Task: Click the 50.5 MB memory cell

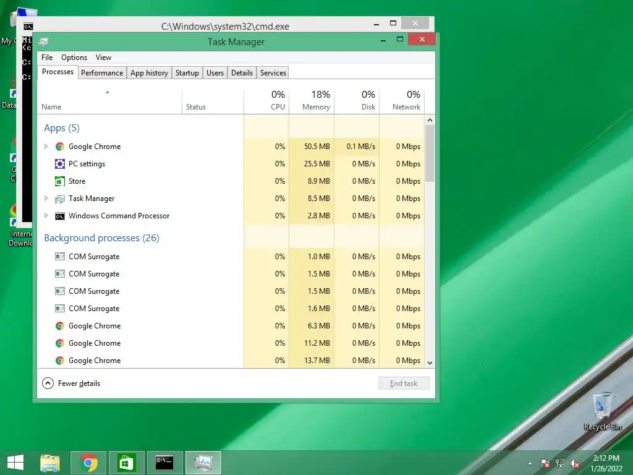Action: (x=312, y=147)
